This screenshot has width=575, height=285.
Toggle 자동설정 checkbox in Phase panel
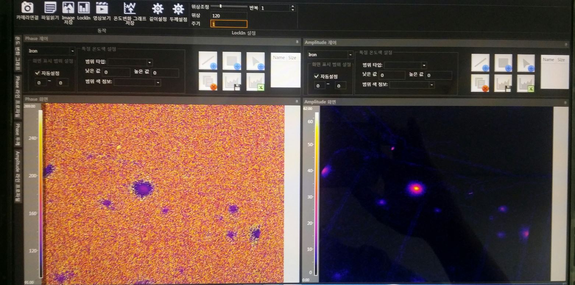click(37, 73)
